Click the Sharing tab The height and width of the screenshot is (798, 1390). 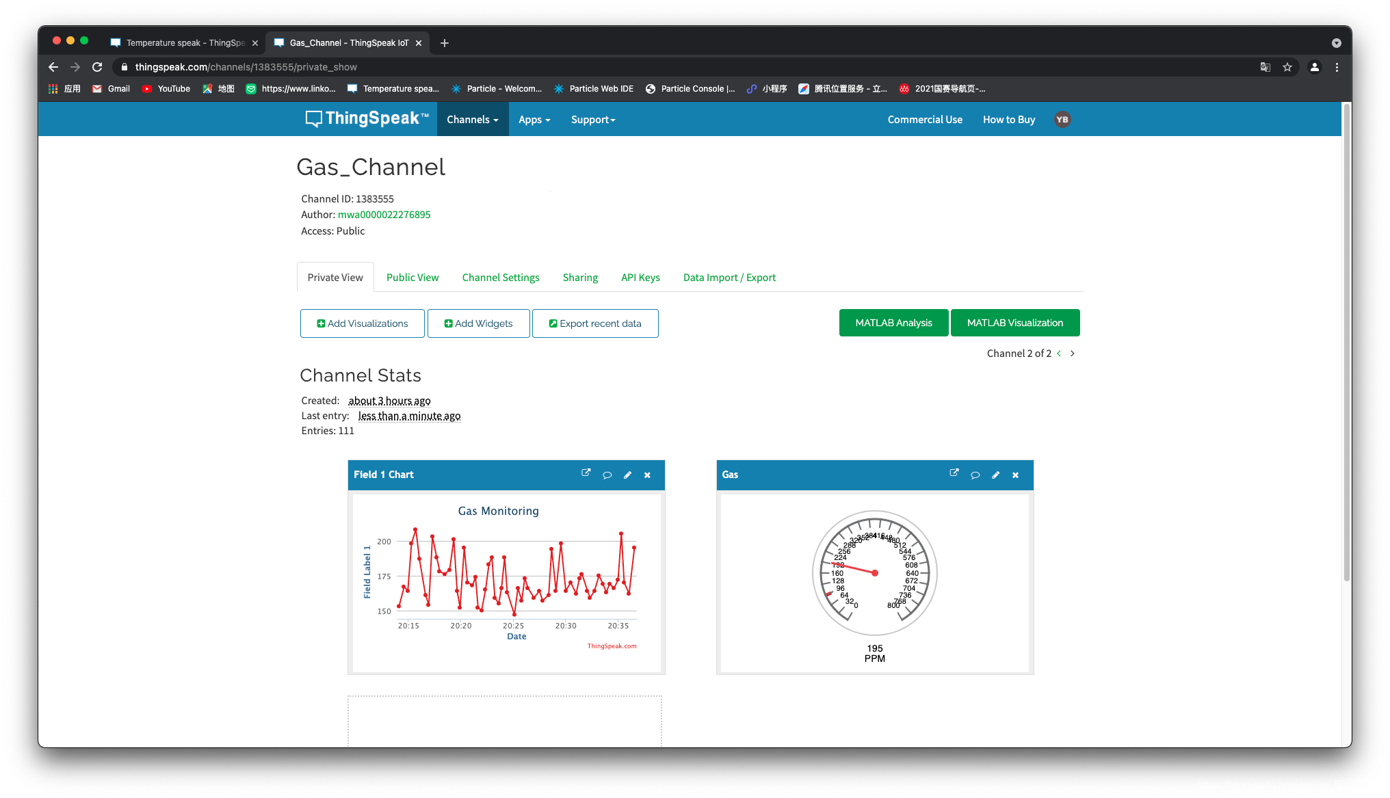click(x=581, y=277)
